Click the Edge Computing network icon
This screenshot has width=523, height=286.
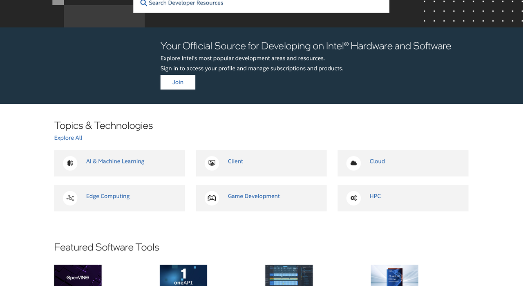70,198
